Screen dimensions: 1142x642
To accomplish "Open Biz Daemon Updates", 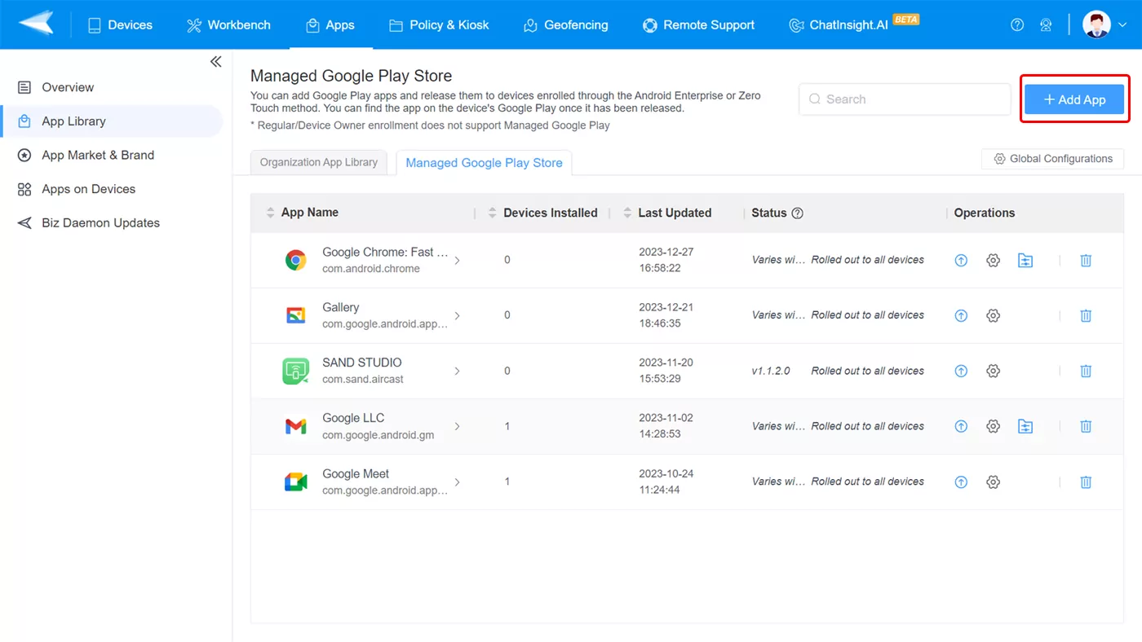I will click(112, 222).
